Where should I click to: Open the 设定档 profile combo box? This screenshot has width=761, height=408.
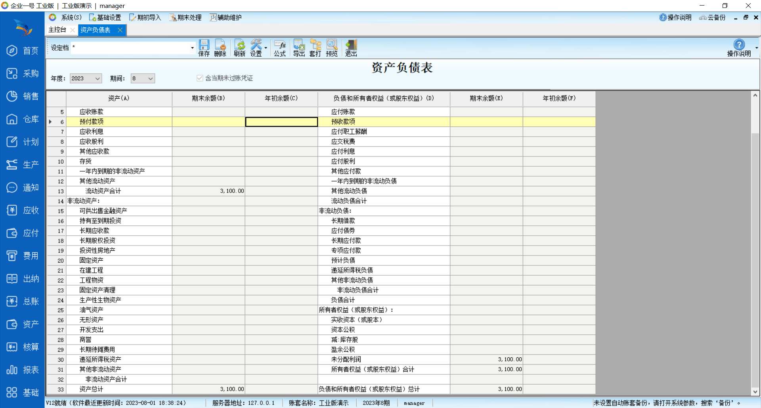(x=192, y=48)
